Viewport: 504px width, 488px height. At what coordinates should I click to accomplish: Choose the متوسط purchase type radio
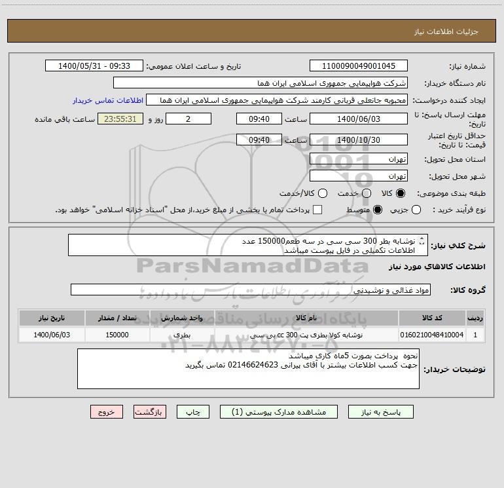point(378,210)
